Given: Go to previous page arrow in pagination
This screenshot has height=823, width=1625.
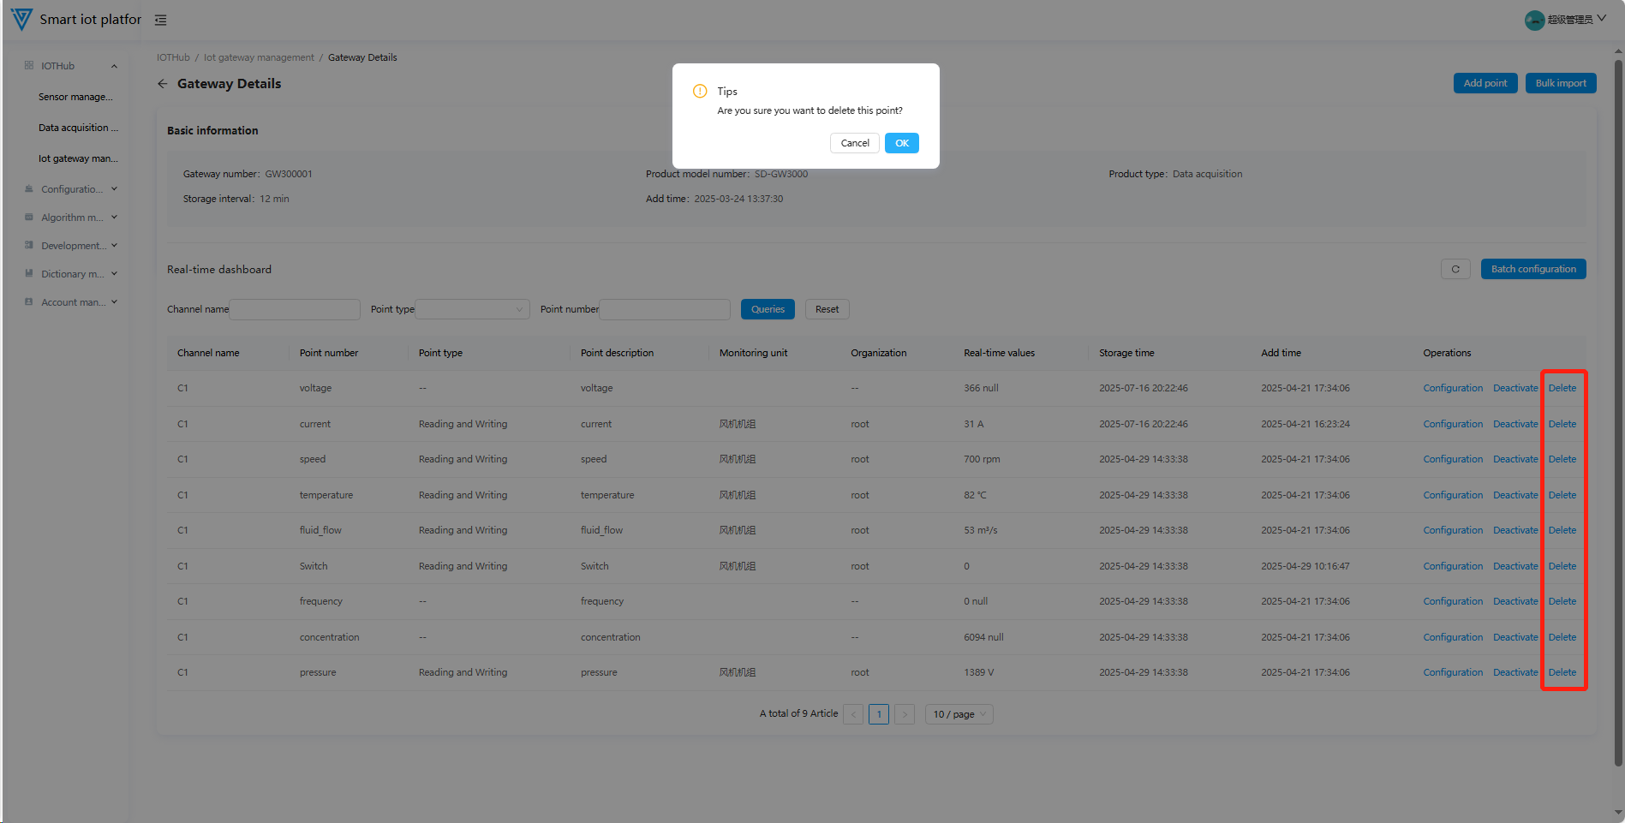Looking at the screenshot, I should [853, 714].
